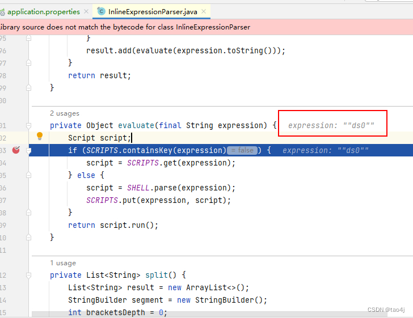Open the "2 usages" hint link
Viewport: 413px width, 318px height.
pos(65,113)
